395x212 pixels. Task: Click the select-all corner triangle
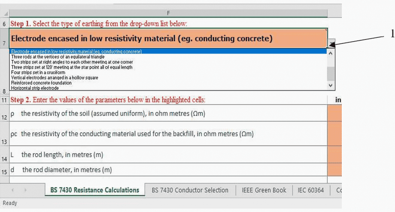pos(5,14)
